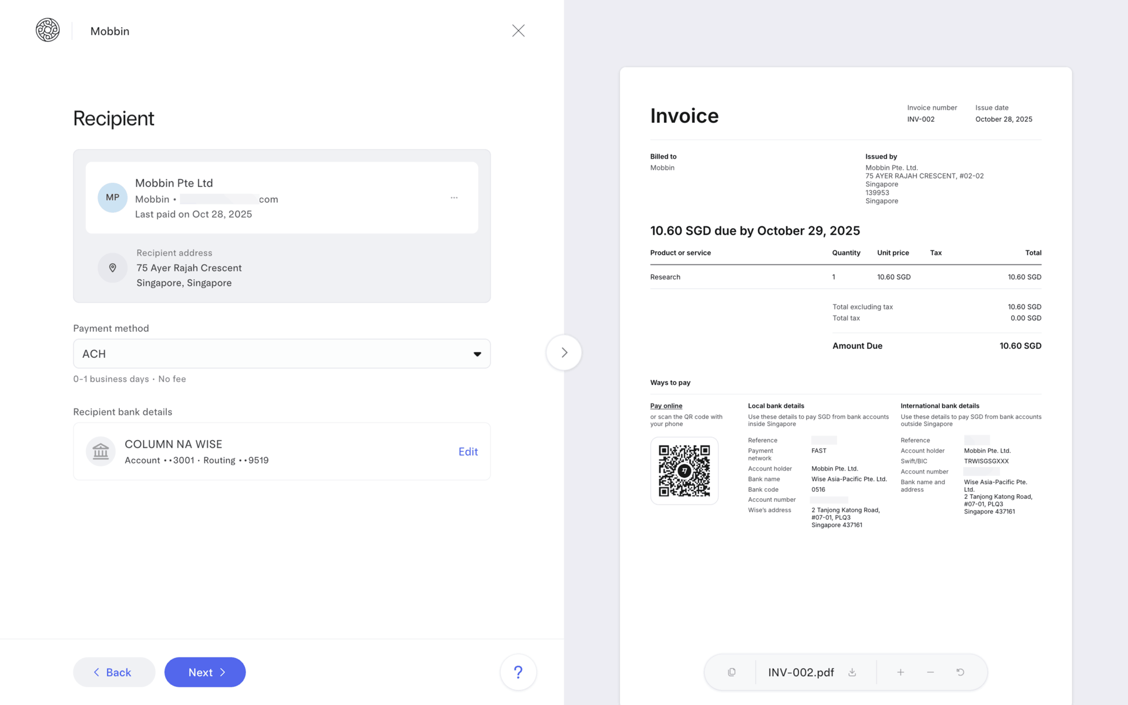Download INV-002.pdf using the download icon
The width and height of the screenshot is (1128, 705).
[852, 672]
